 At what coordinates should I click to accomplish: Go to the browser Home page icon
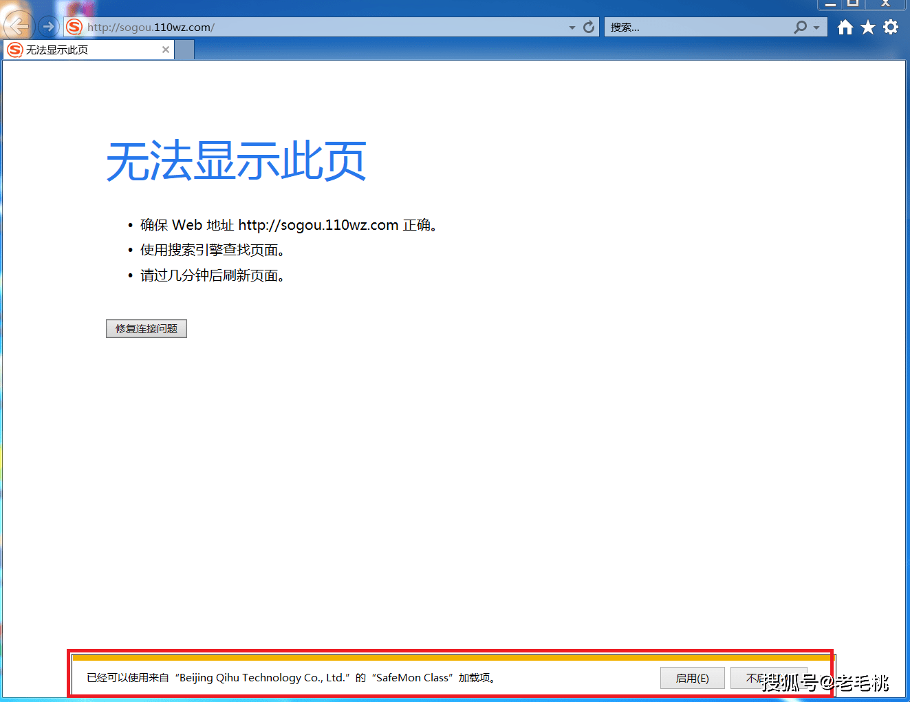[845, 27]
